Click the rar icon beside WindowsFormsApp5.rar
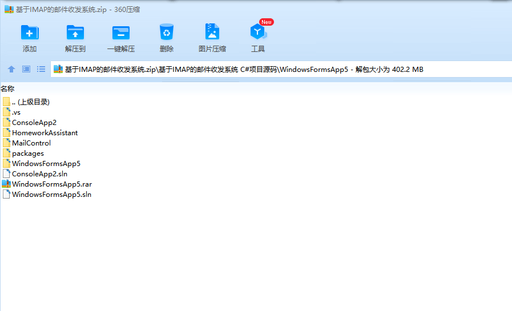 [6, 184]
